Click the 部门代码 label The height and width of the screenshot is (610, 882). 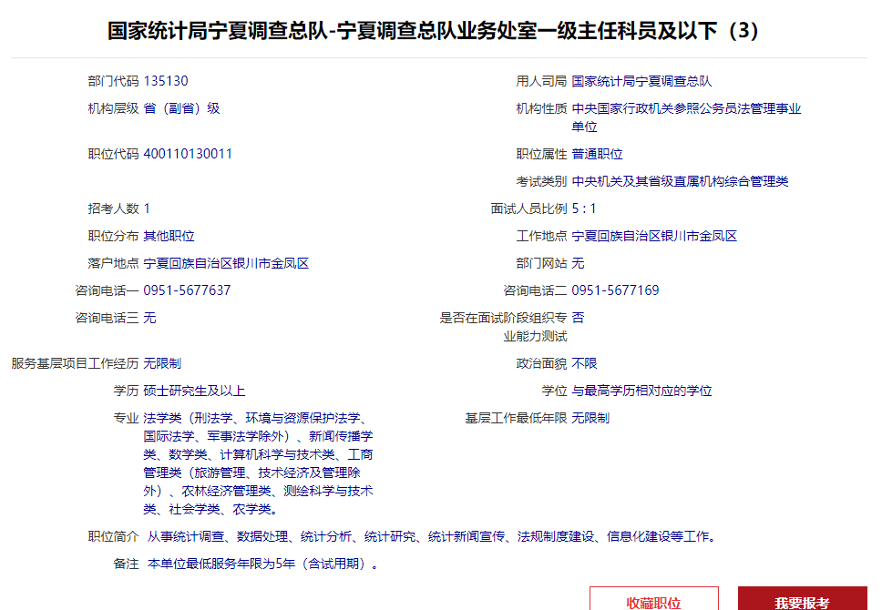coord(113,81)
